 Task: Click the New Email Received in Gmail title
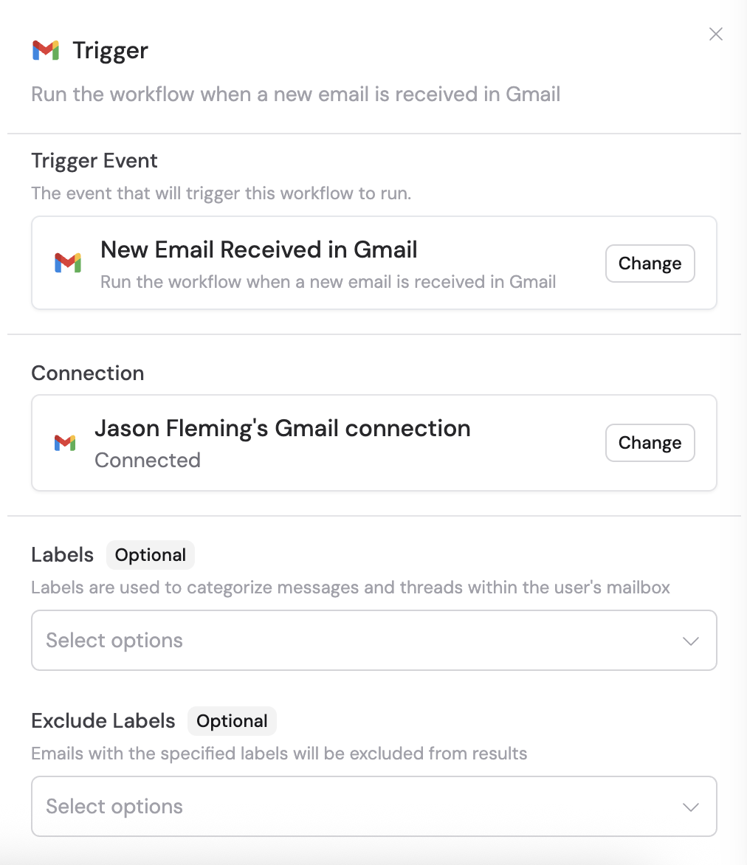tap(258, 249)
